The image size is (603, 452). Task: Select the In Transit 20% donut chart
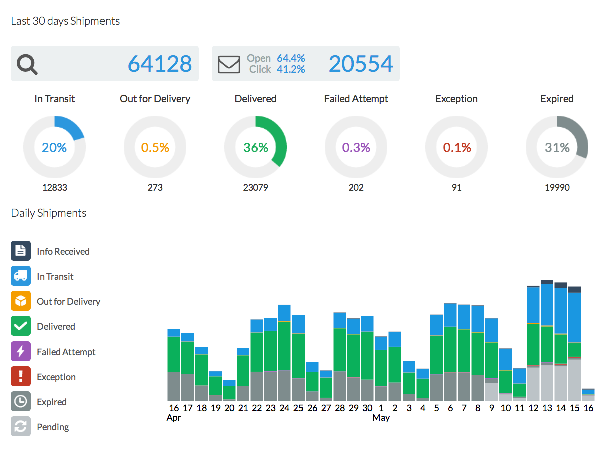pyautogui.click(x=54, y=147)
